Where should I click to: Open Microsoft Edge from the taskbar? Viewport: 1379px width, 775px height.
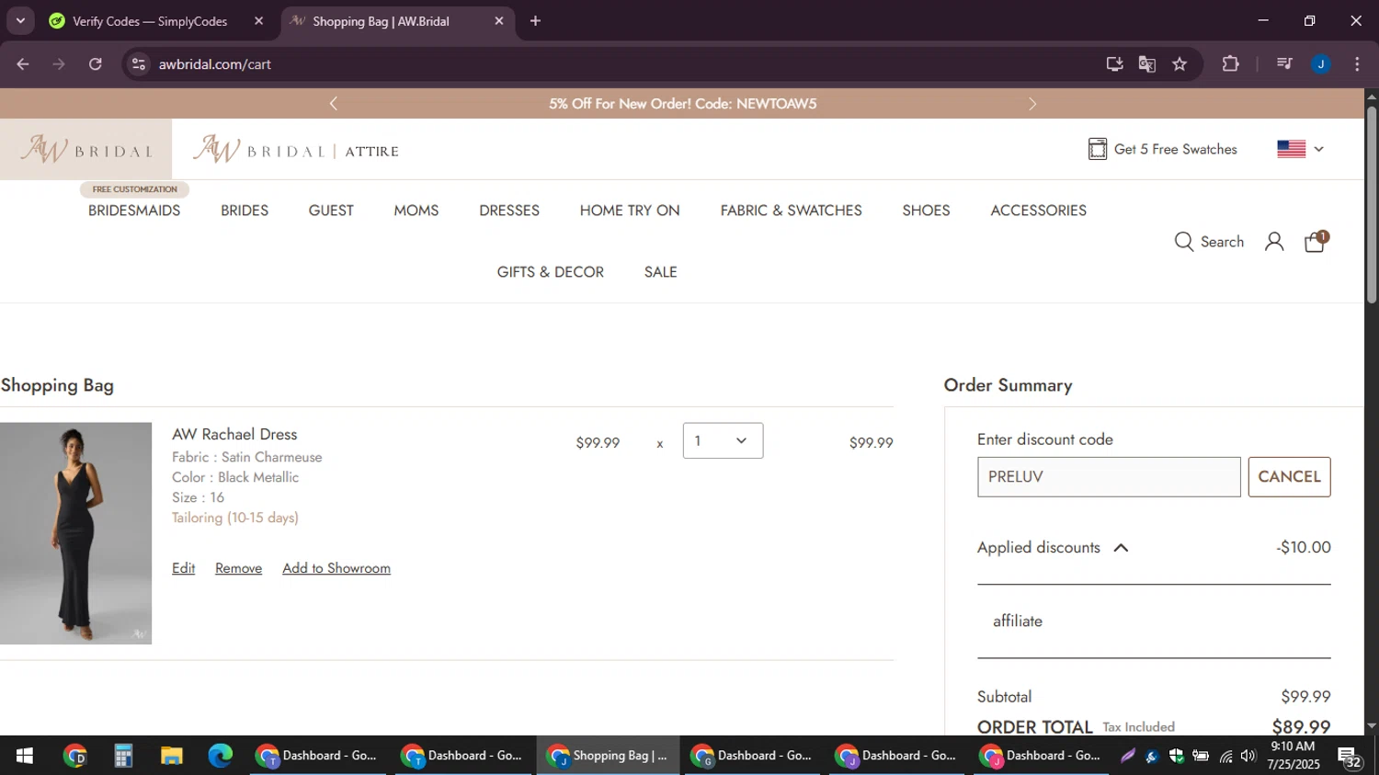[220, 756]
